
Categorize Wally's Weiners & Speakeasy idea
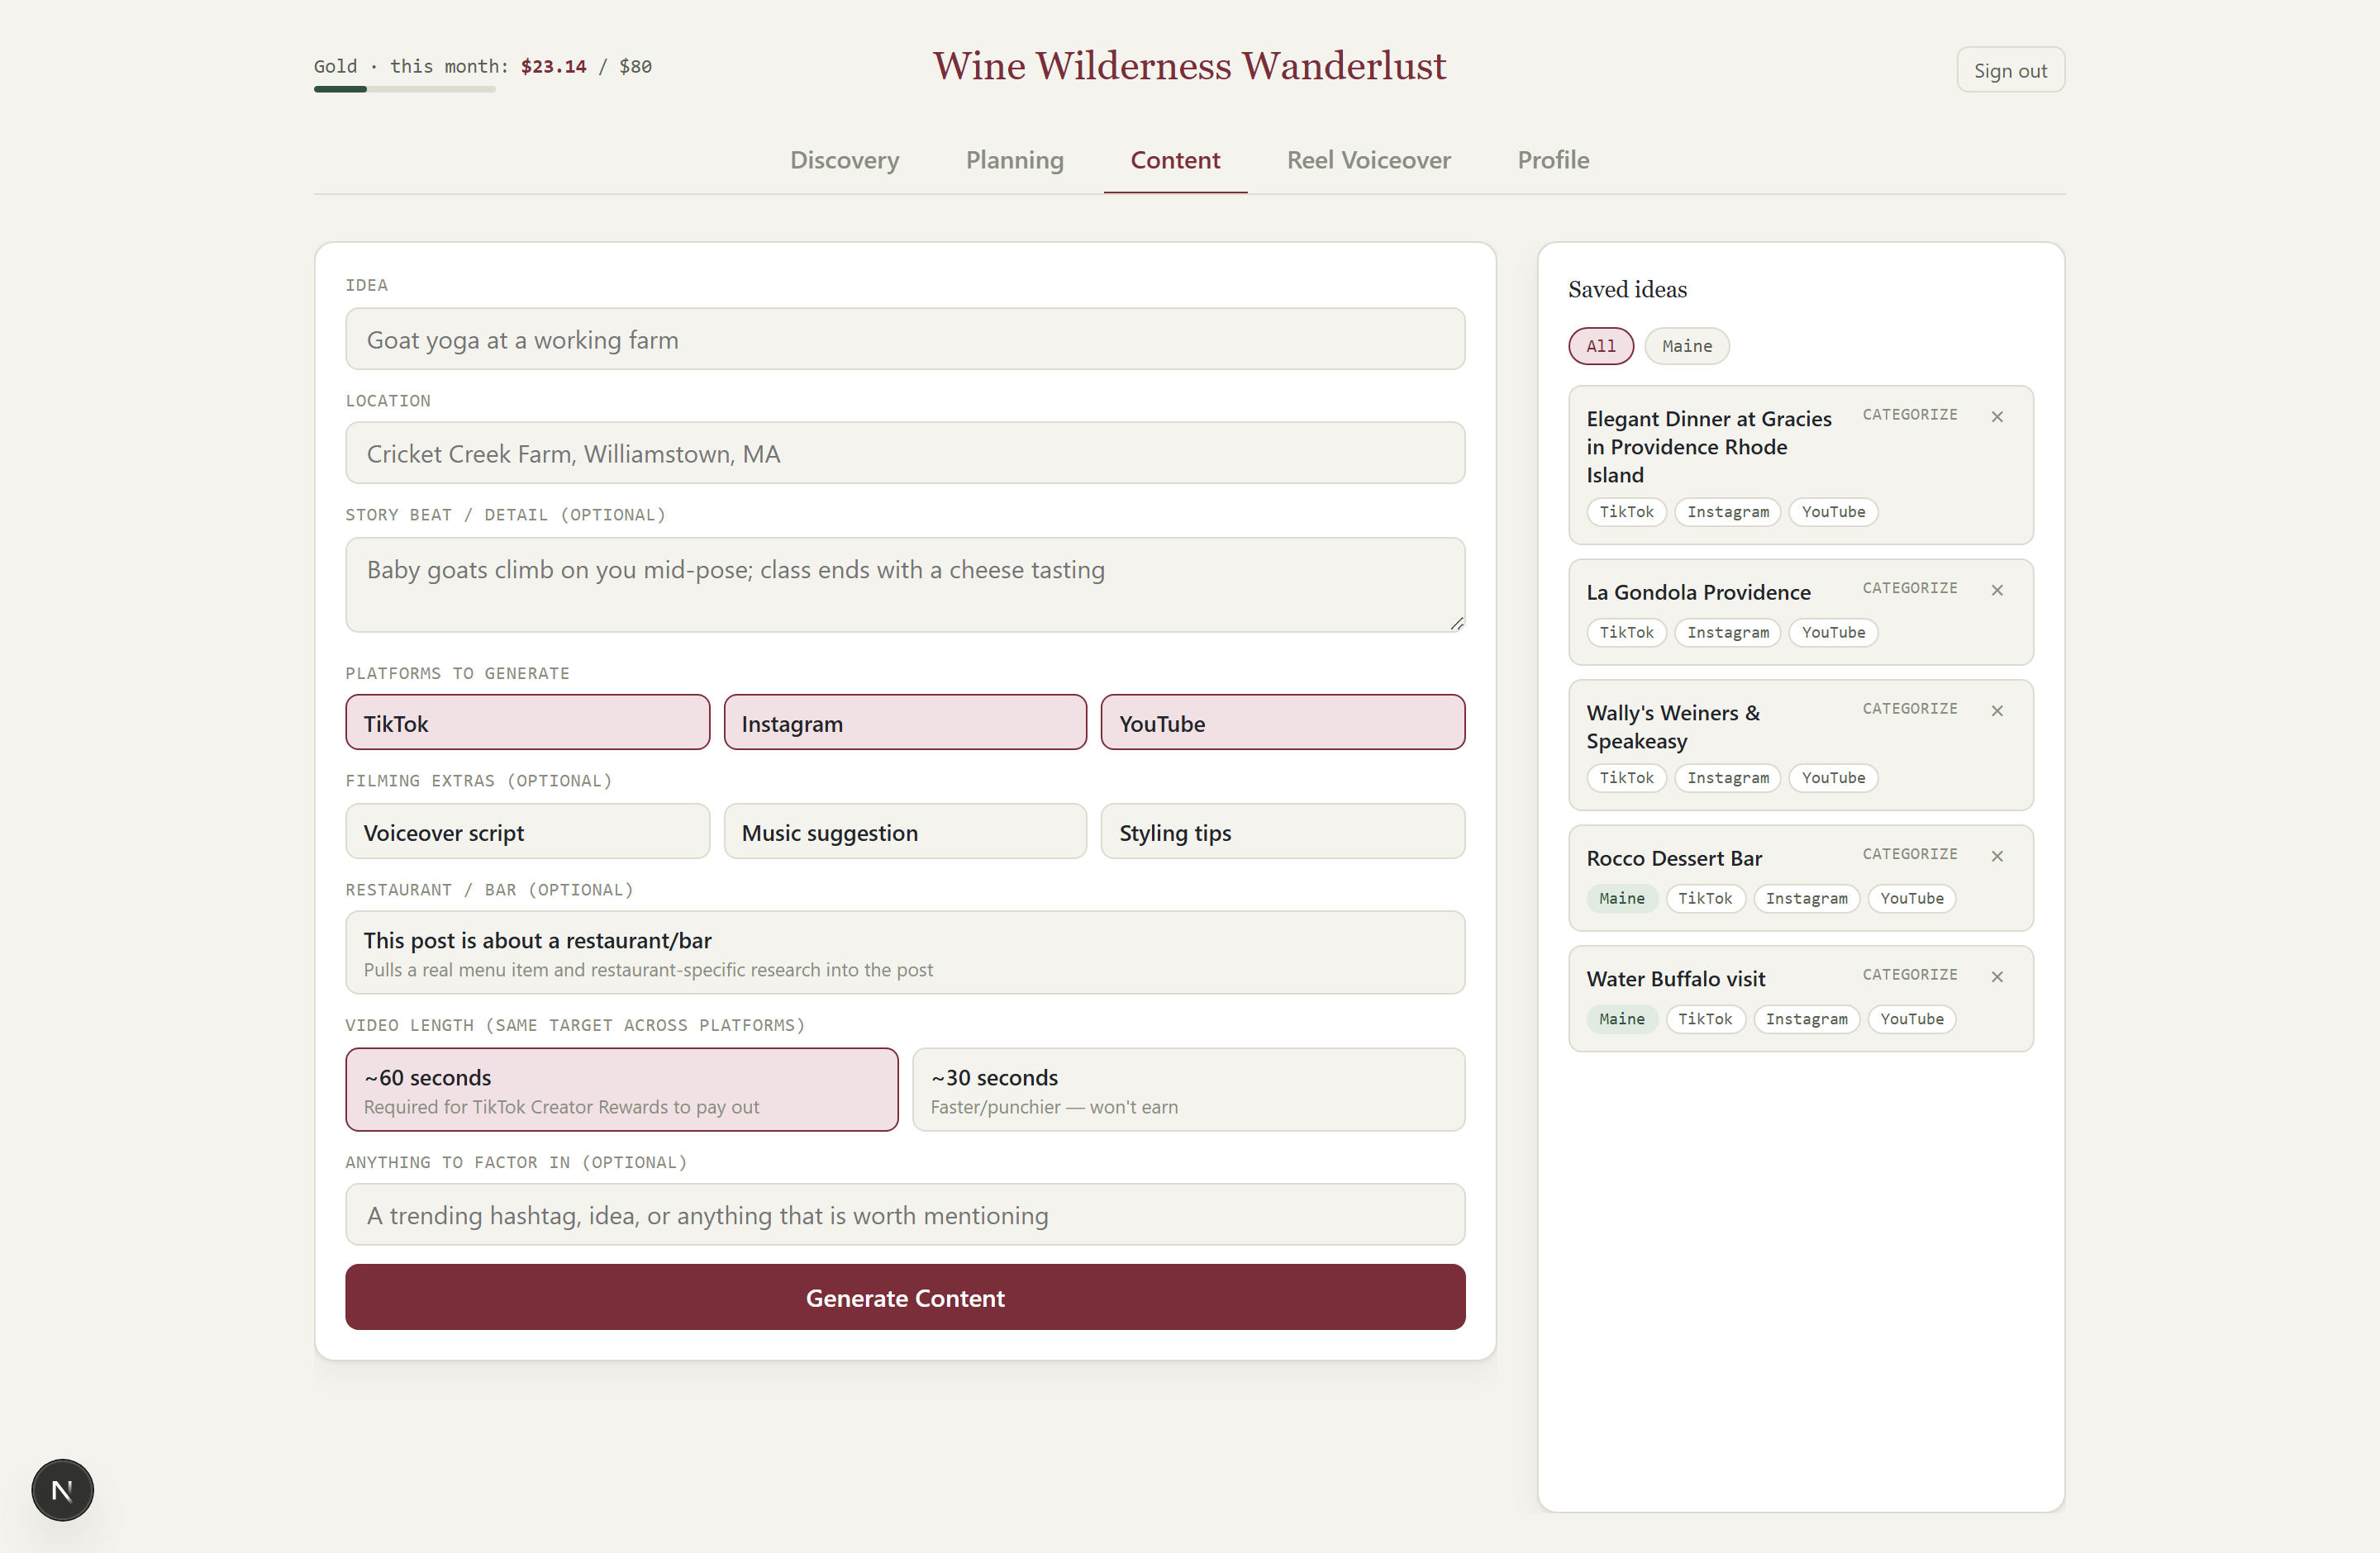pos(1910,709)
